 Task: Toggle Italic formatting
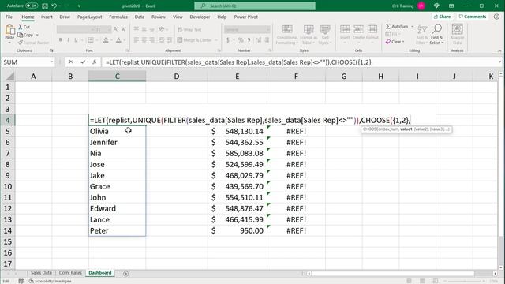(68, 40)
